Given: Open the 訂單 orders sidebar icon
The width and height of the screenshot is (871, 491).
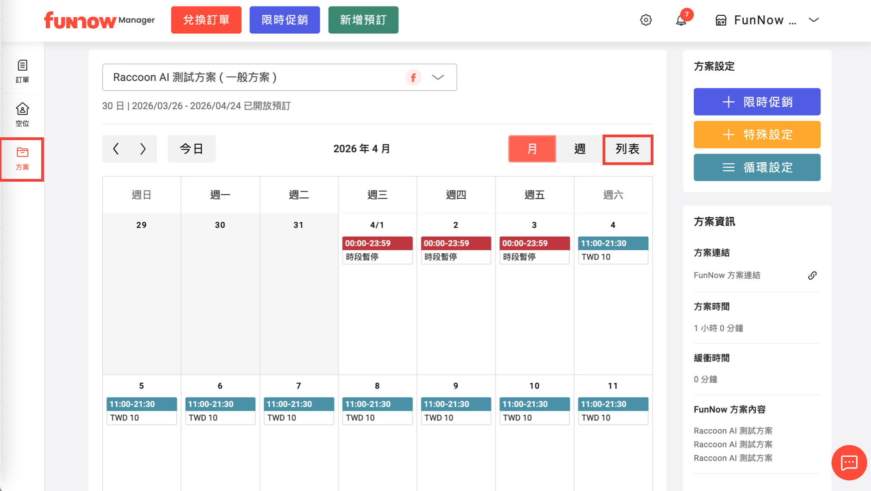Looking at the screenshot, I should click(22, 71).
